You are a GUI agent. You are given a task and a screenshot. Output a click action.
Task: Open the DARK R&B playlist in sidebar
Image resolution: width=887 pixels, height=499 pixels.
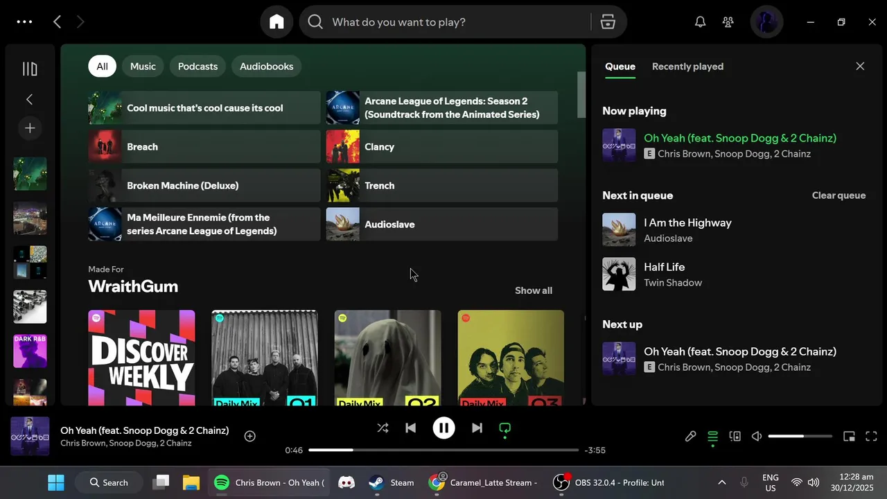[x=30, y=351]
